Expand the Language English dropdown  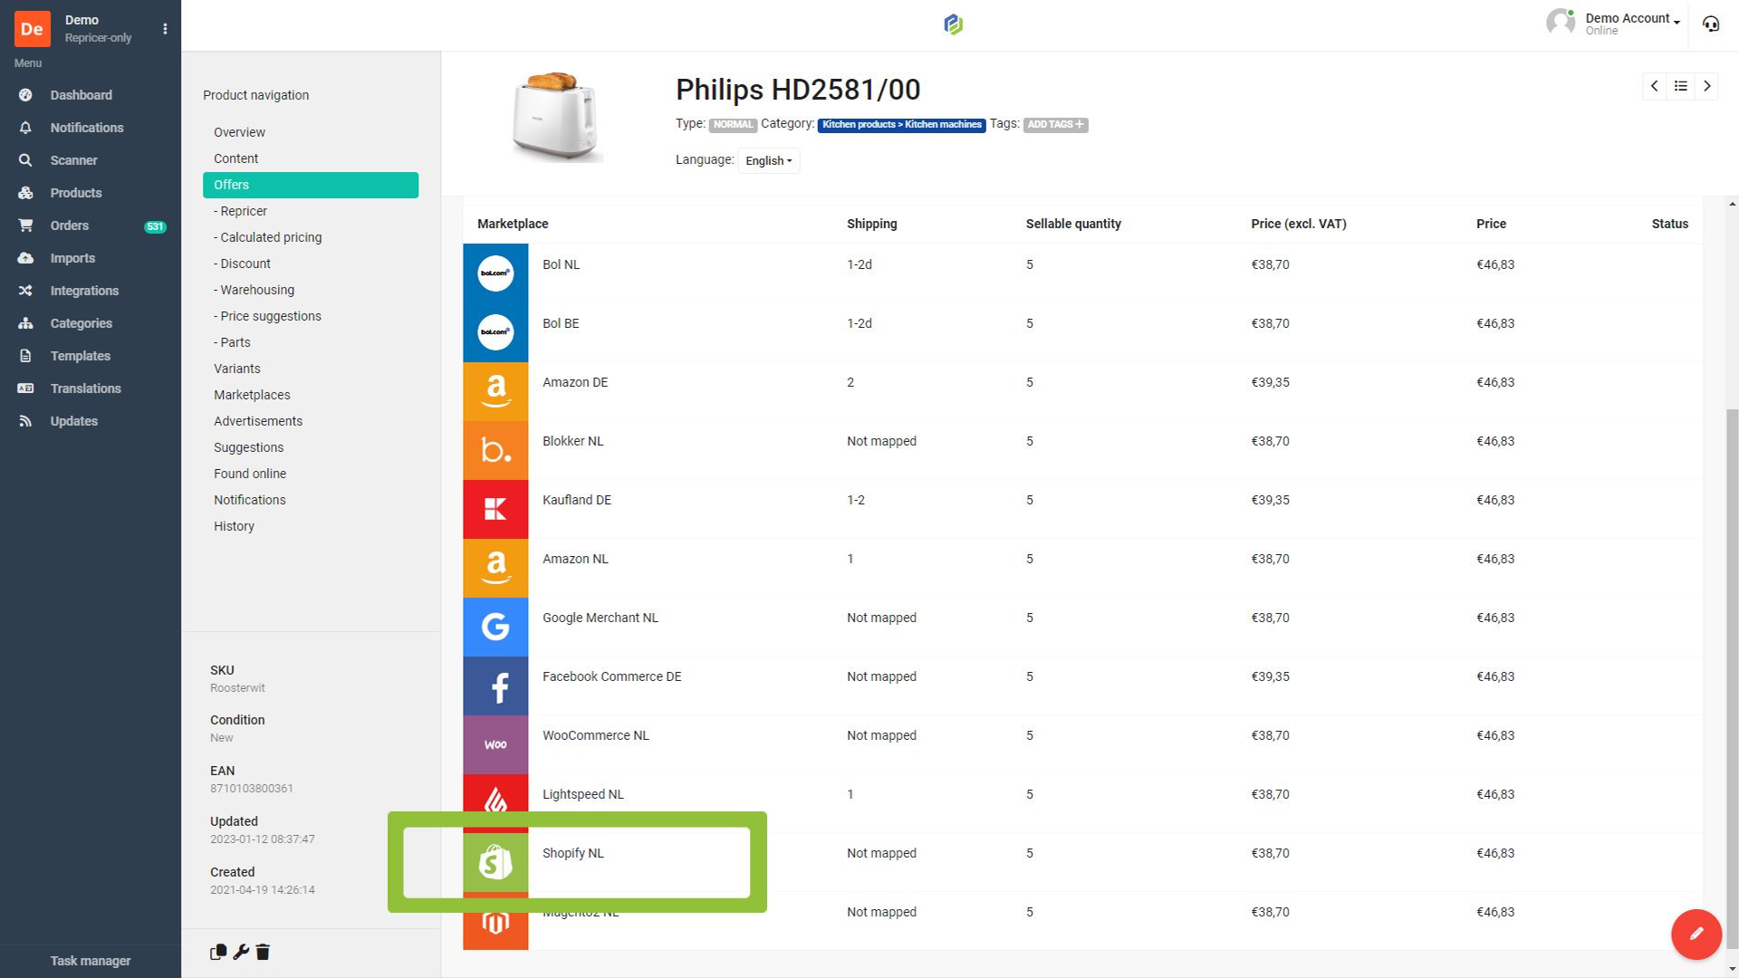tap(769, 160)
